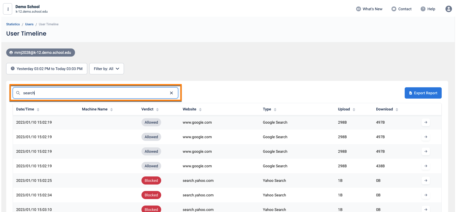Click search.yahoo.com at 15:02:34
Screen dimensions: 456x212
(x=198, y=195)
